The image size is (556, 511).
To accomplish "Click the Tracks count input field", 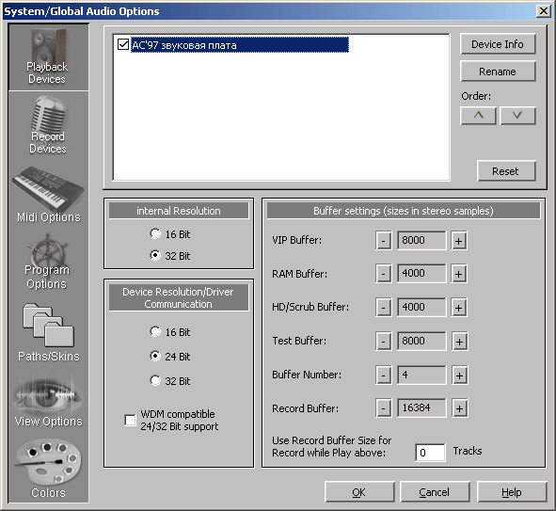I will (x=430, y=453).
